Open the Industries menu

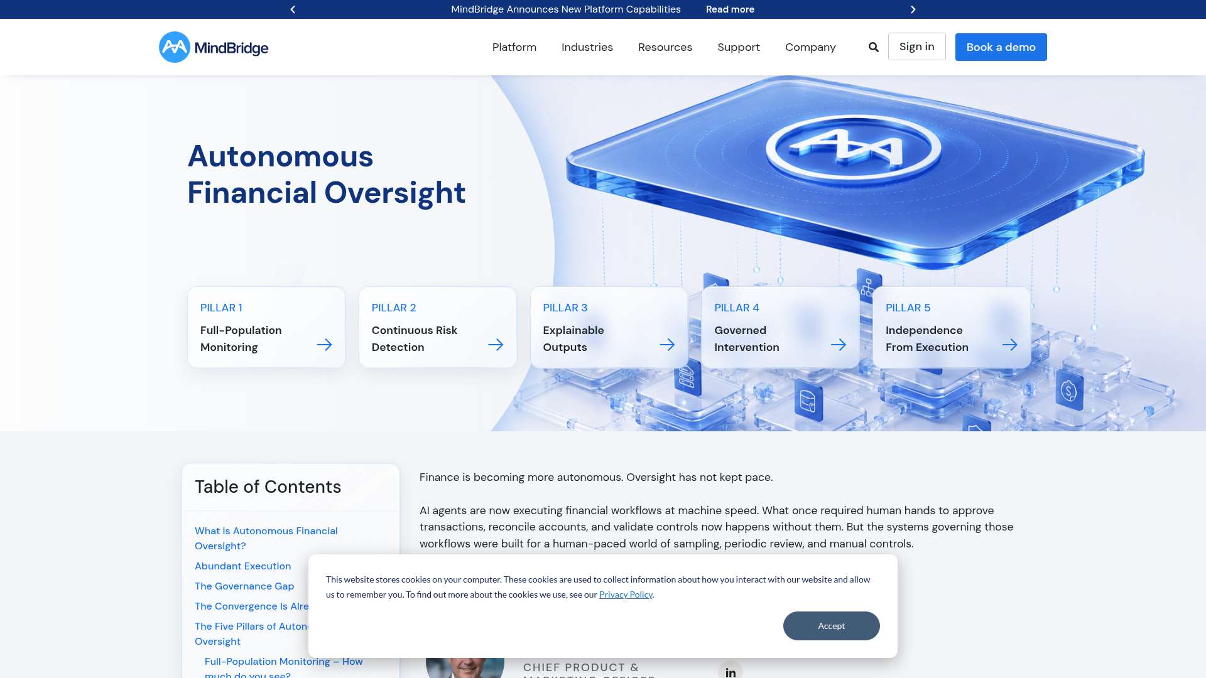[587, 47]
